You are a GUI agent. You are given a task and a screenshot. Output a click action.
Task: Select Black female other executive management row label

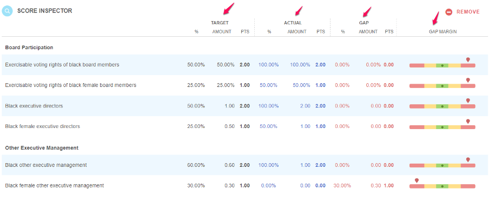tap(54, 185)
